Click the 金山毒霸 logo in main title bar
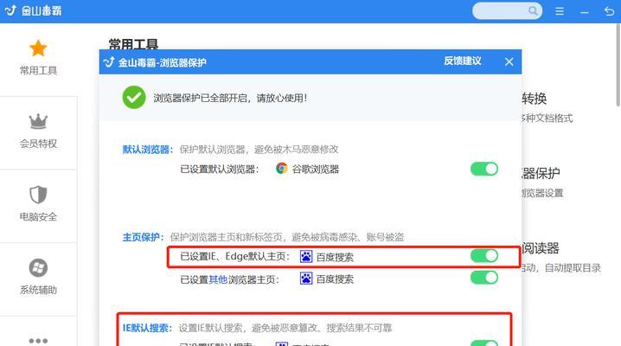Image resolution: width=621 pixels, height=346 pixels. [x=33, y=10]
